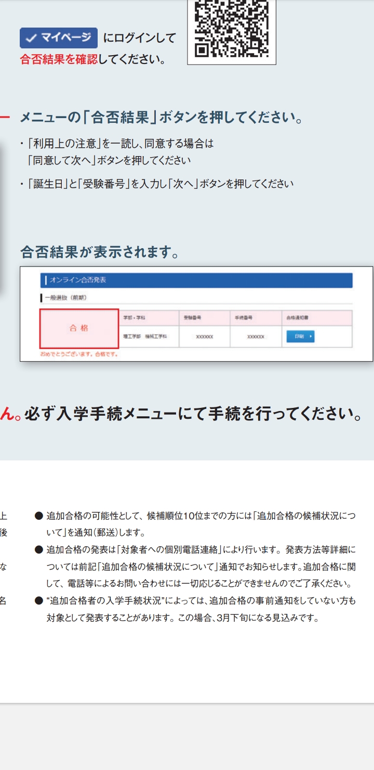Click the checkmark icon in the マイページ badge
This screenshot has width=374, height=770.
coord(31,38)
